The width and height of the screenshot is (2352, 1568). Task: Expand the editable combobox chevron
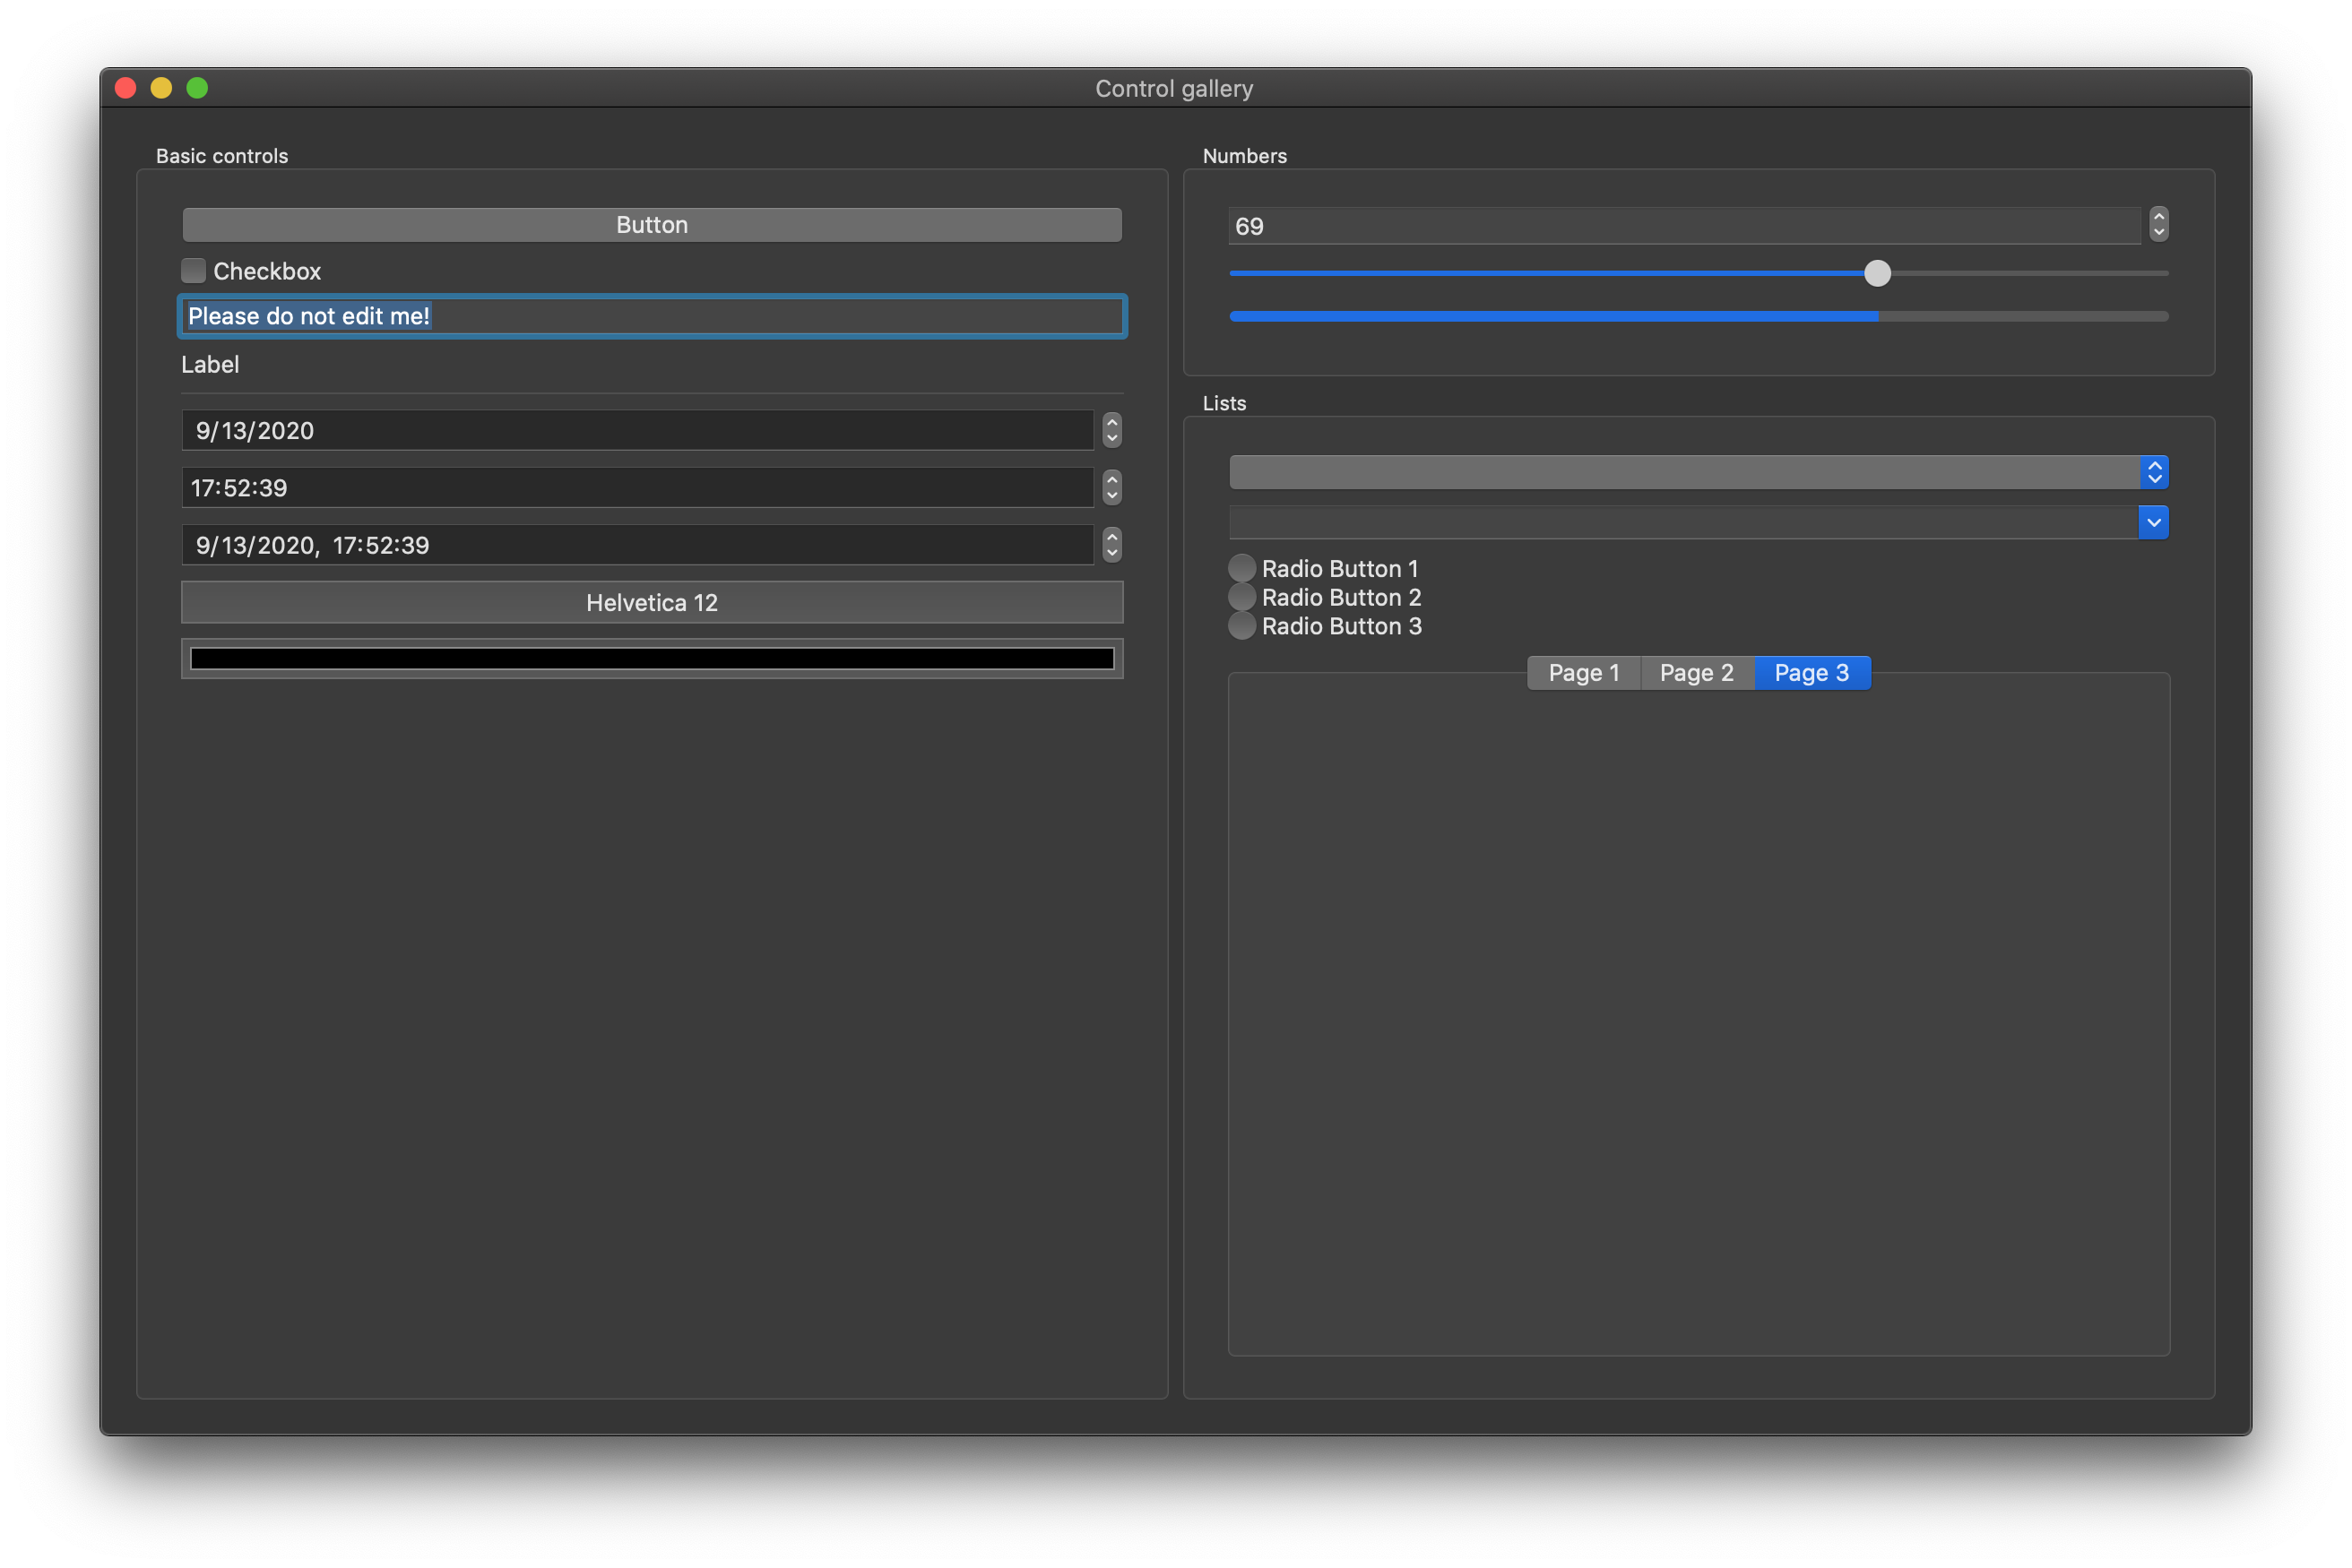[x=2153, y=522]
